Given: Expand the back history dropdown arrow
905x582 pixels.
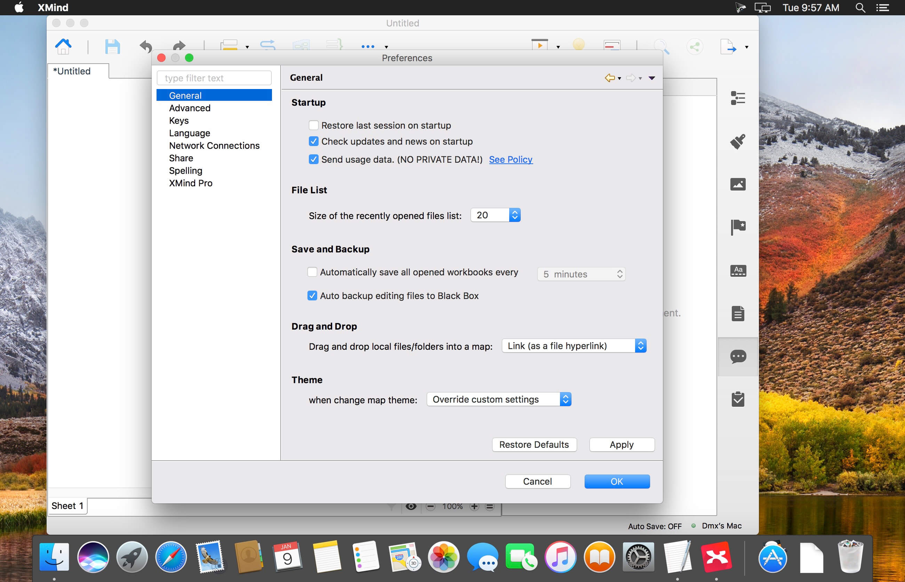Looking at the screenshot, I should tap(619, 79).
